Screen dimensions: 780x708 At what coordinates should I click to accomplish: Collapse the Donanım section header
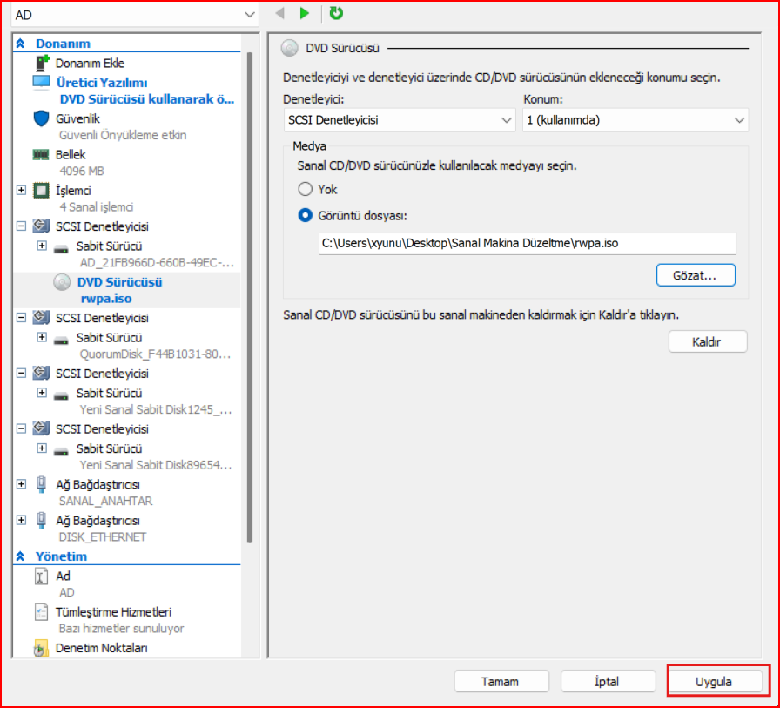click(21, 44)
